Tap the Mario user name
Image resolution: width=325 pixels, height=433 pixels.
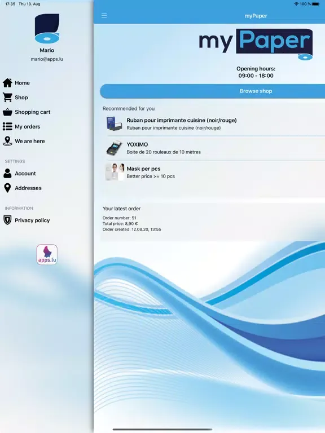(47, 50)
